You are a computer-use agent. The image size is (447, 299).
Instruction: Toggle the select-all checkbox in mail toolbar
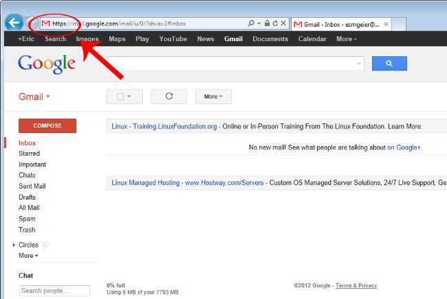click(x=120, y=97)
